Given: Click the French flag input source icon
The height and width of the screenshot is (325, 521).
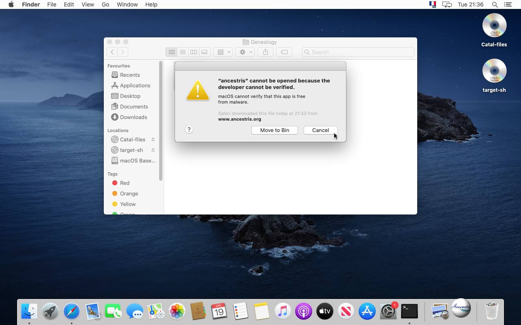Looking at the screenshot, I should click(433, 4).
